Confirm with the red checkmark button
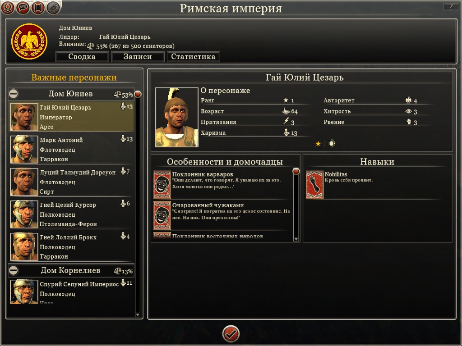The width and height of the screenshot is (462, 346). (231, 334)
